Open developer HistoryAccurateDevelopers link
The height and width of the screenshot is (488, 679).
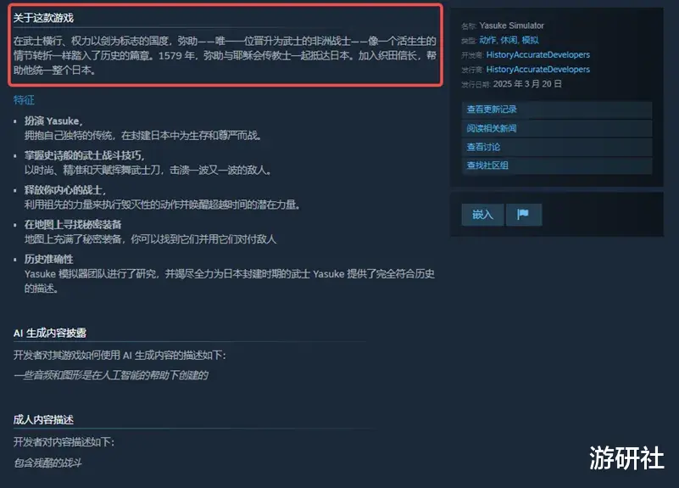tap(537, 55)
